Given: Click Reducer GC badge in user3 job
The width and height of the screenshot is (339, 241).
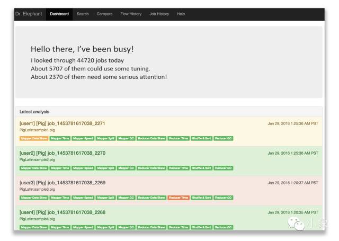Looking at the screenshot, I should [224, 198].
